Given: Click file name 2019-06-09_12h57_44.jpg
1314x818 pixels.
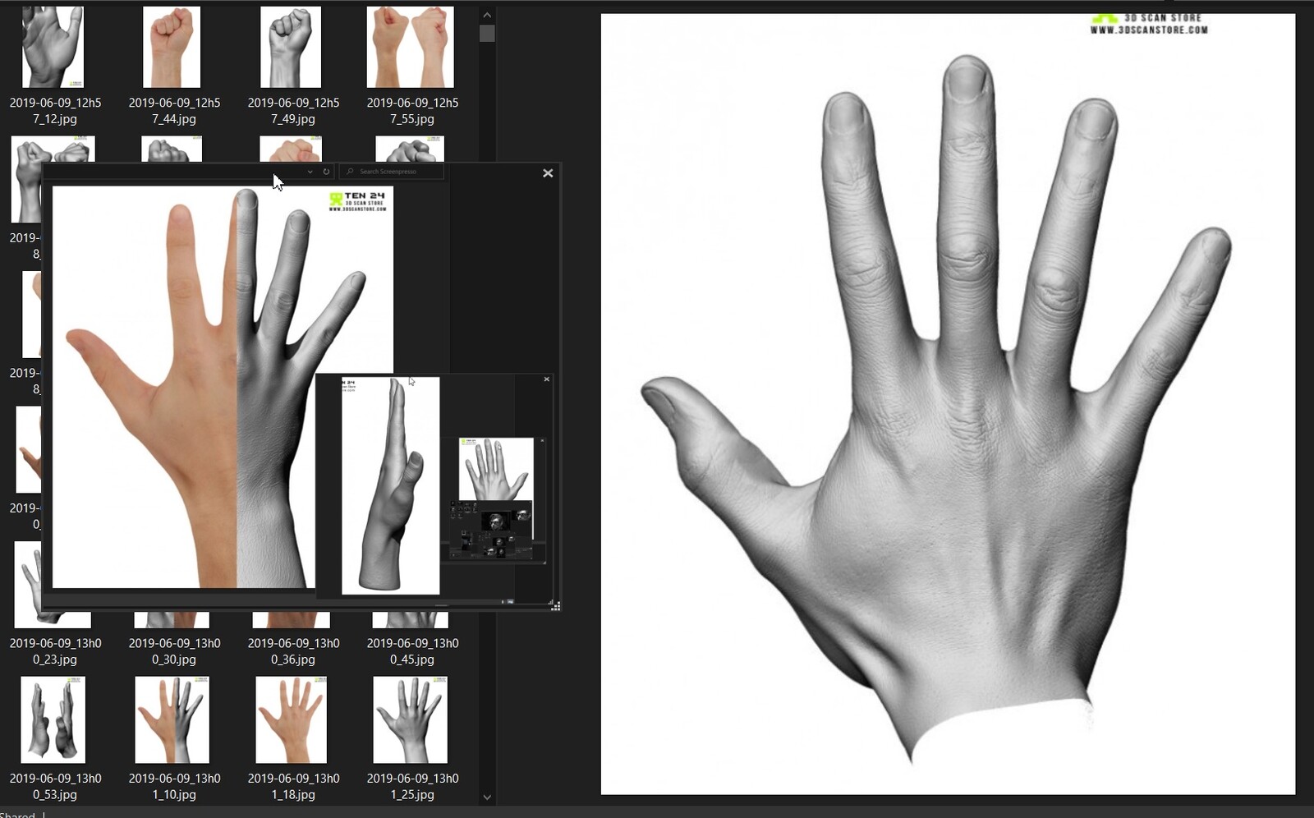Looking at the screenshot, I should (x=174, y=111).
